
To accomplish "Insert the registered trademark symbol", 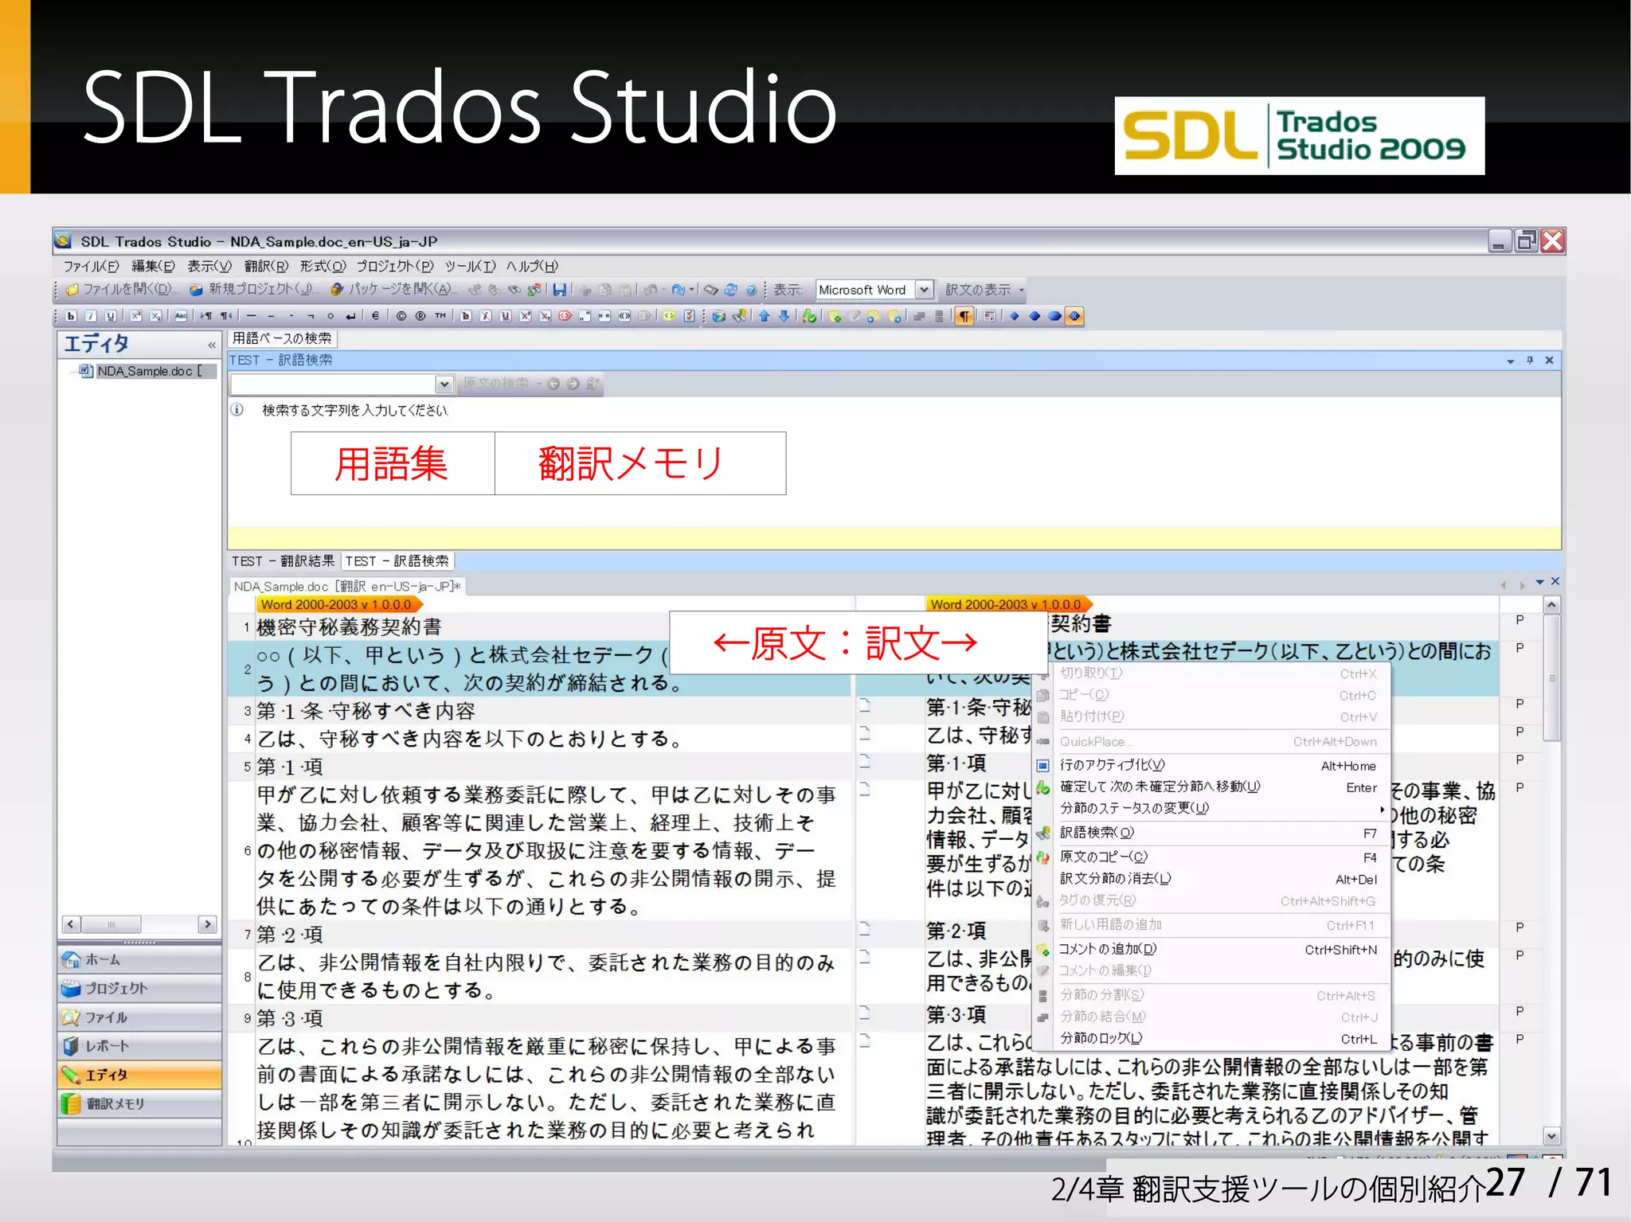I will click(420, 316).
